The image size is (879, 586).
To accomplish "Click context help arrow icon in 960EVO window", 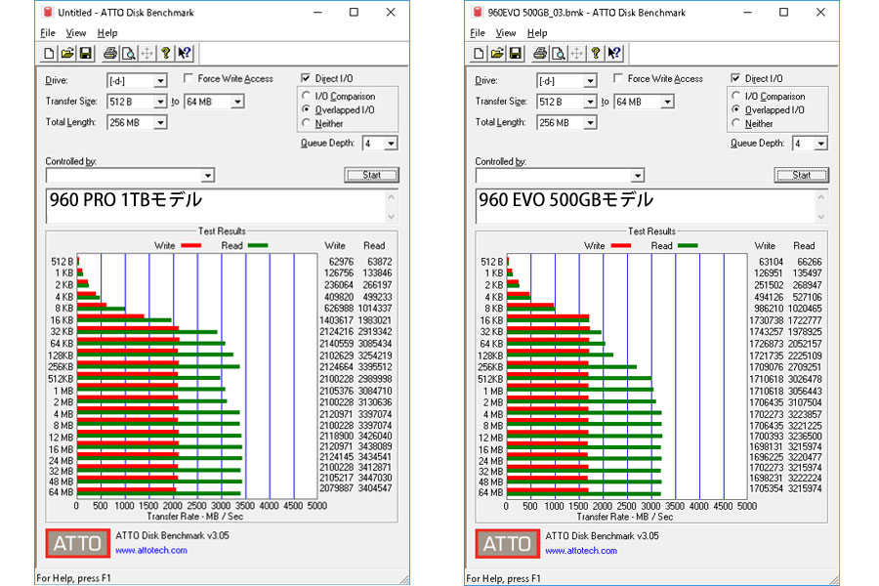I will (x=615, y=53).
